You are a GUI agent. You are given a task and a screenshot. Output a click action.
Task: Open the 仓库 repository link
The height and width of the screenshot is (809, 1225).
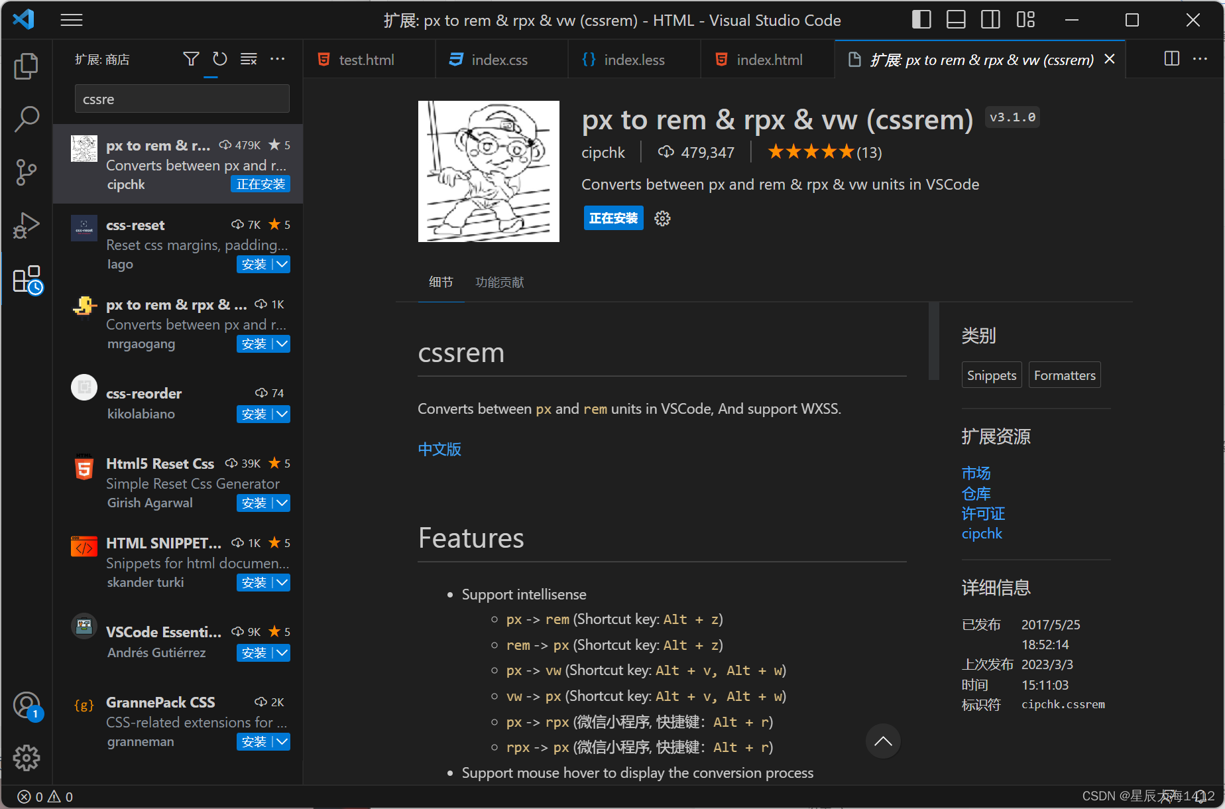pyautogui.click(x=976, y=493)
